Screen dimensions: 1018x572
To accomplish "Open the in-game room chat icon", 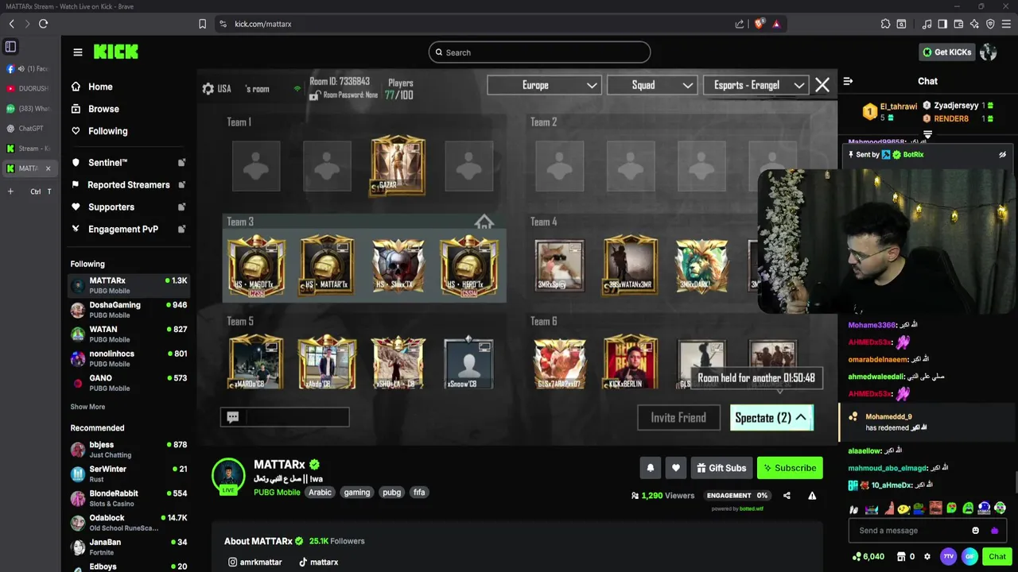I will pyautogui.click(x=233, y=417).
